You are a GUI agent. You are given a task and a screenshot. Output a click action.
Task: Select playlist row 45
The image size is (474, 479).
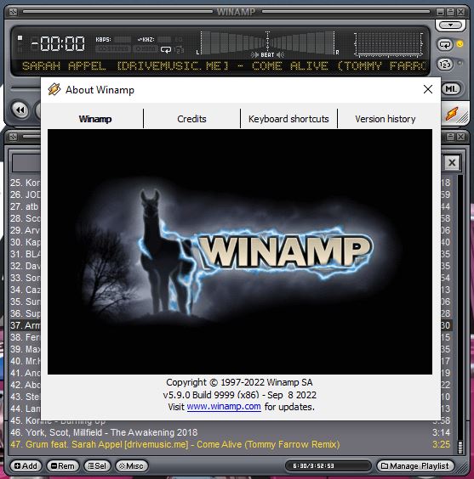(230, 421)
